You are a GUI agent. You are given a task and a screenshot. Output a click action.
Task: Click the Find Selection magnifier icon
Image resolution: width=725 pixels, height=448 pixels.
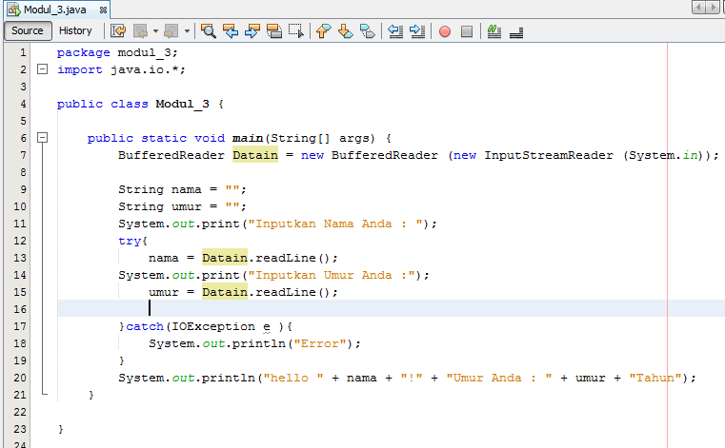pyautogui.click(x=209, y=31)
